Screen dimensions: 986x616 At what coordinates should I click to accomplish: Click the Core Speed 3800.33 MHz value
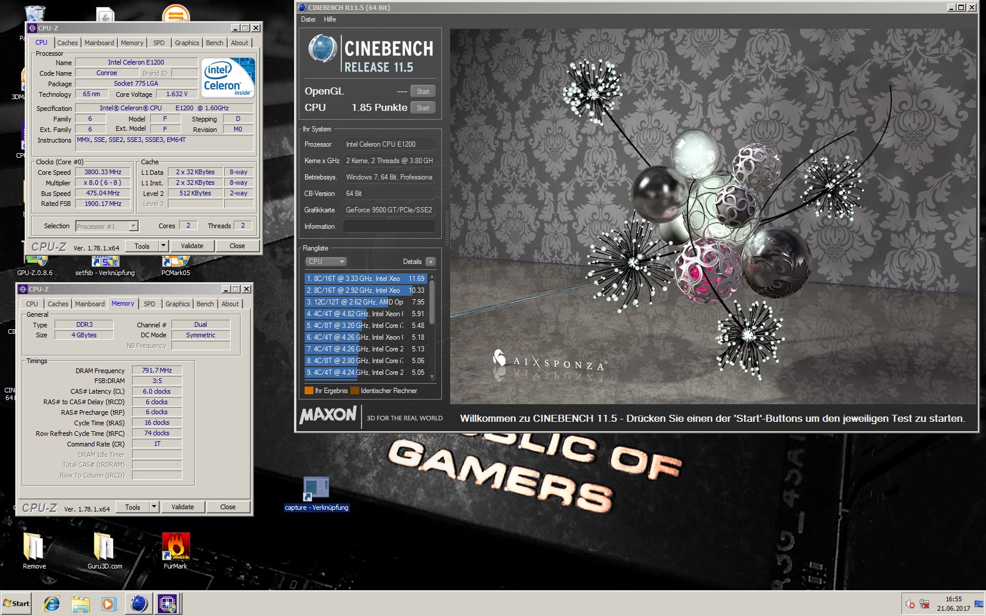point(103,172)
